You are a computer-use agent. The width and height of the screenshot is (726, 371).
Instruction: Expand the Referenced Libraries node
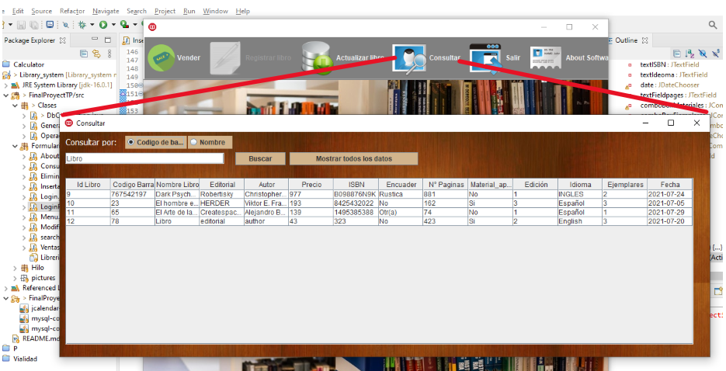tap(5, 288)
